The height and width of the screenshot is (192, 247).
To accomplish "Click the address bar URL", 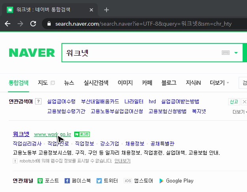I will [x=143, y=24].
